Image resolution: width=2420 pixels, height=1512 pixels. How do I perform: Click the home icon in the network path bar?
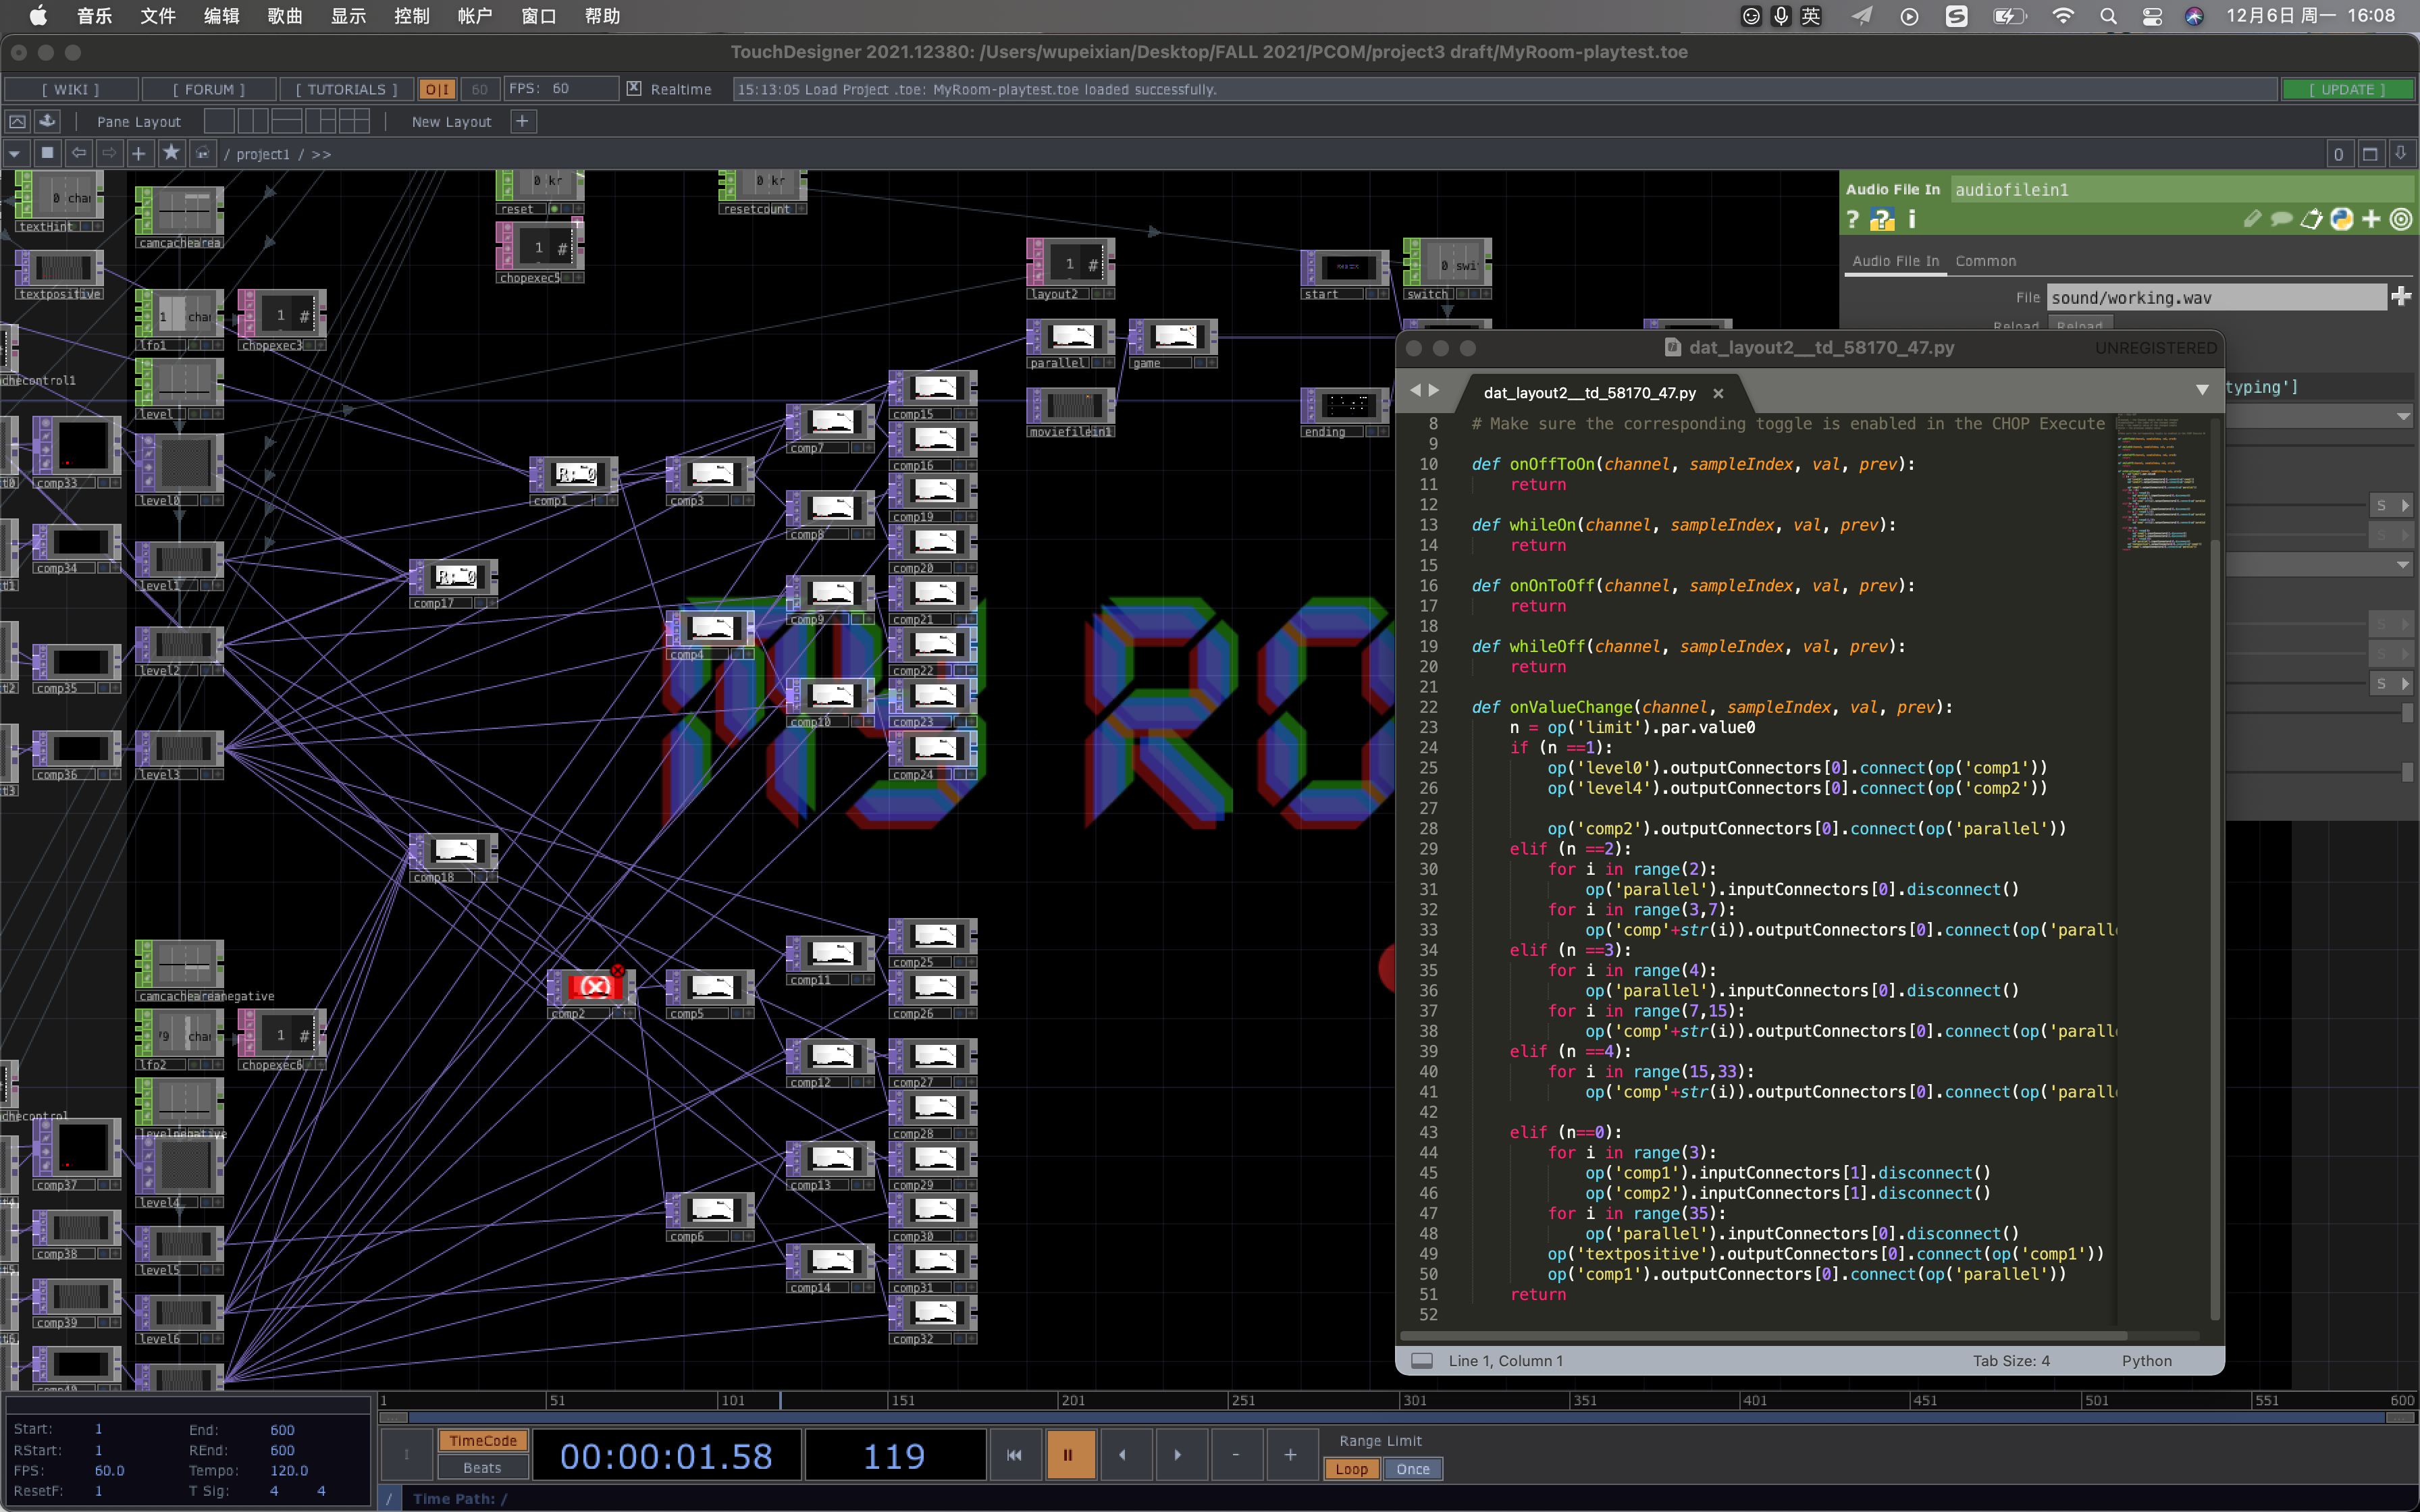203,153
